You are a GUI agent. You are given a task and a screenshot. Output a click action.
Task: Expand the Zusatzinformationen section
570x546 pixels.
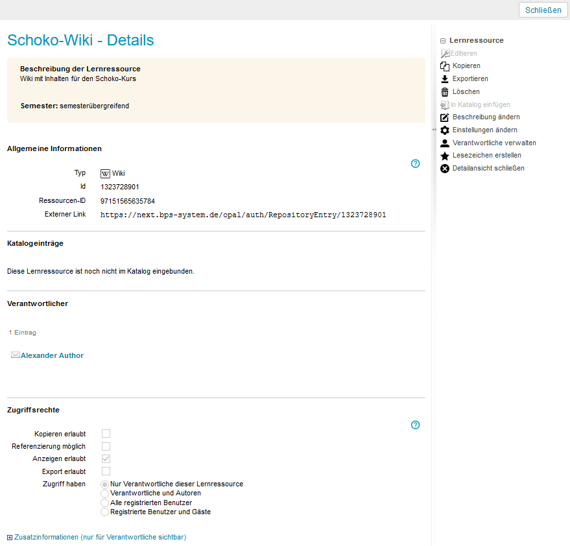pyautogui.click(x=10, y=537)
